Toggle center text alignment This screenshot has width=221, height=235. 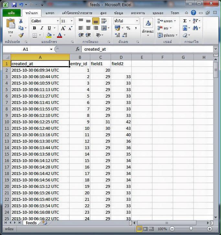point(88,28)
